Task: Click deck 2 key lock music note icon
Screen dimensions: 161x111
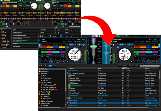Action: pos(155,42)
